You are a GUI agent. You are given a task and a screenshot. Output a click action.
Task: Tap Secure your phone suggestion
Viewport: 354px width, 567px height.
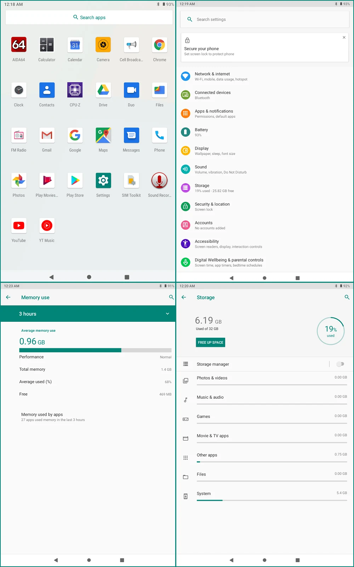pyautogui.click(x=265, y=47)
